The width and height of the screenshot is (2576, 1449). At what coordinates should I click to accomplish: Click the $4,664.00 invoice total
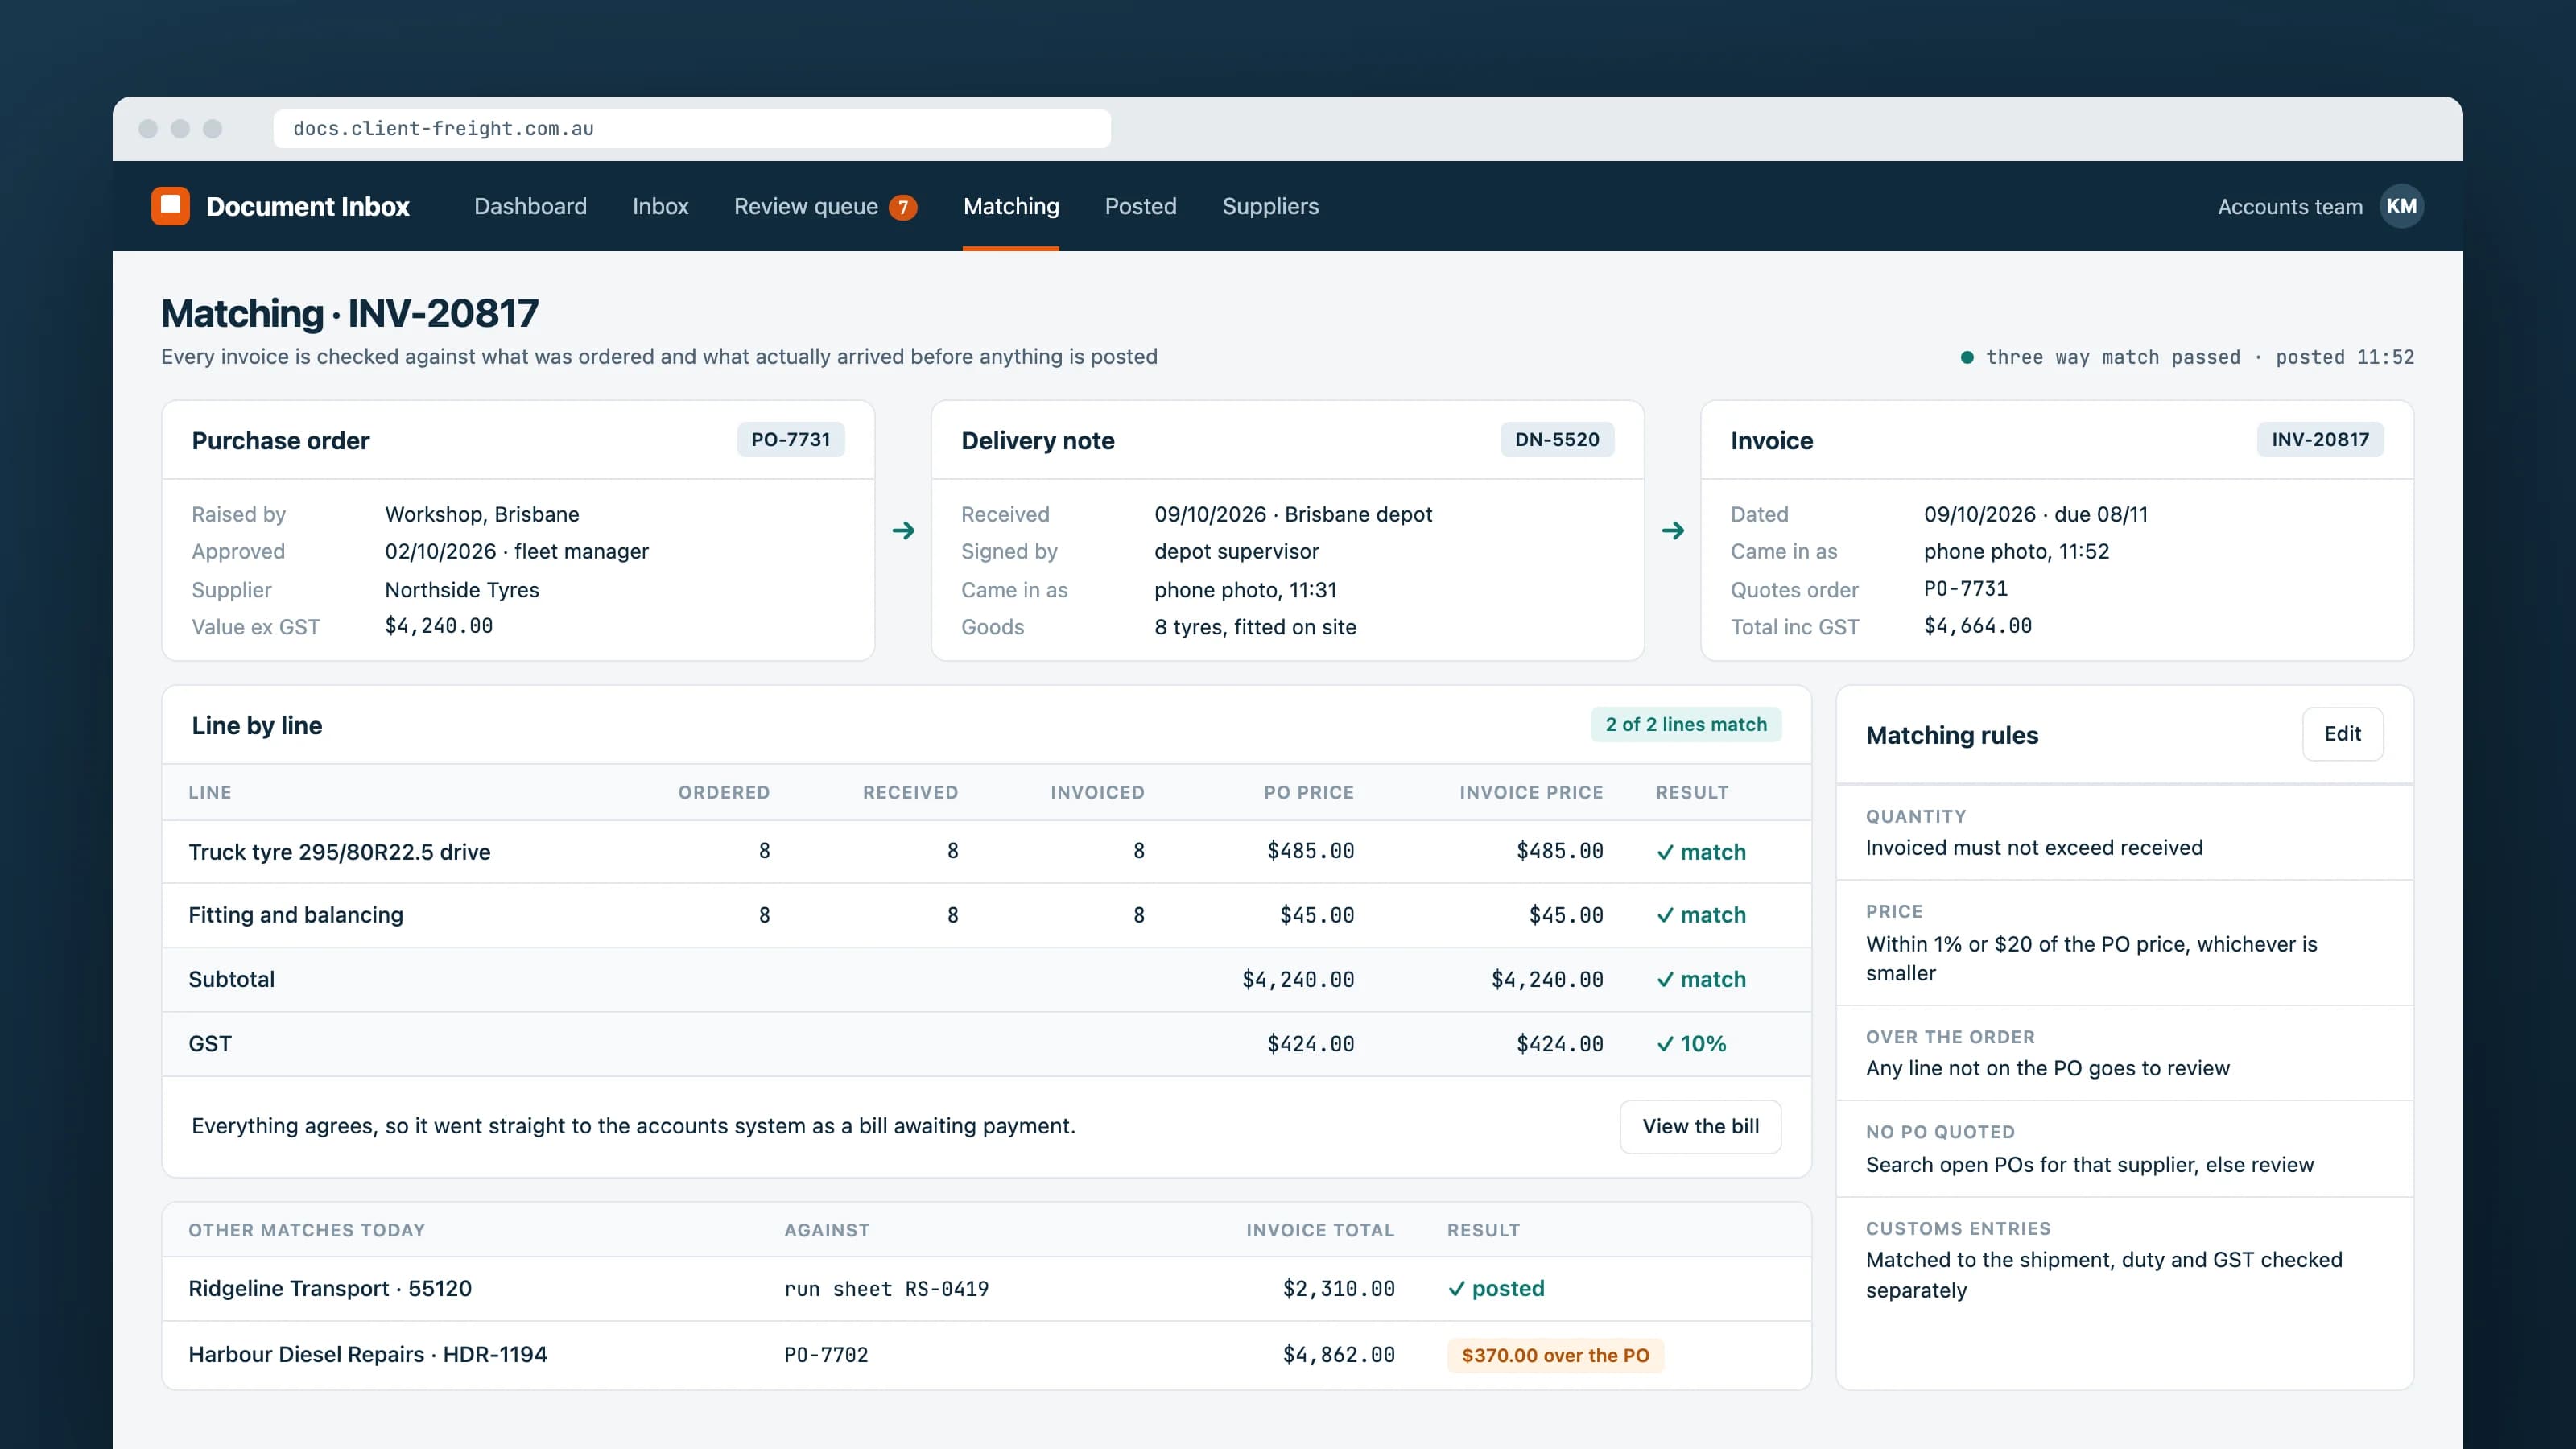[1977, 626]
